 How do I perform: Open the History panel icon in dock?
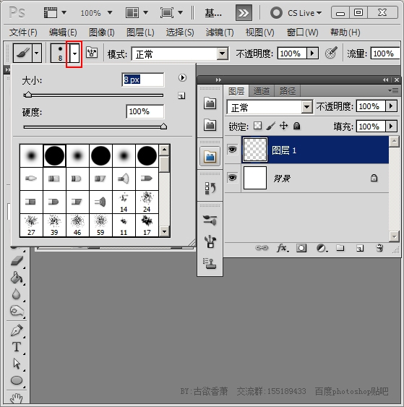coord(210,188)
